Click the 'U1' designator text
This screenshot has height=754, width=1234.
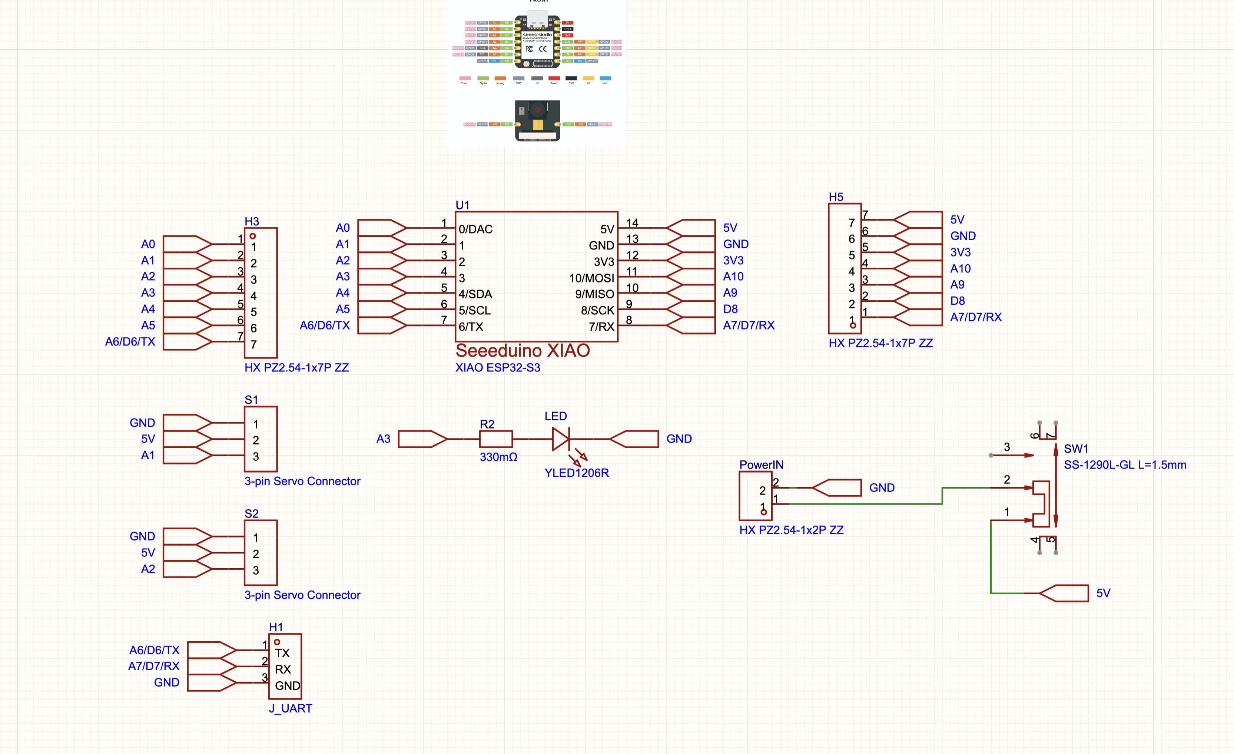point(462,205)
